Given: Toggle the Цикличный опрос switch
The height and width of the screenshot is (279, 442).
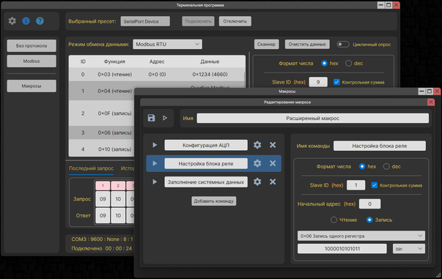Looking at the screenshot, I should pos(343,44).
